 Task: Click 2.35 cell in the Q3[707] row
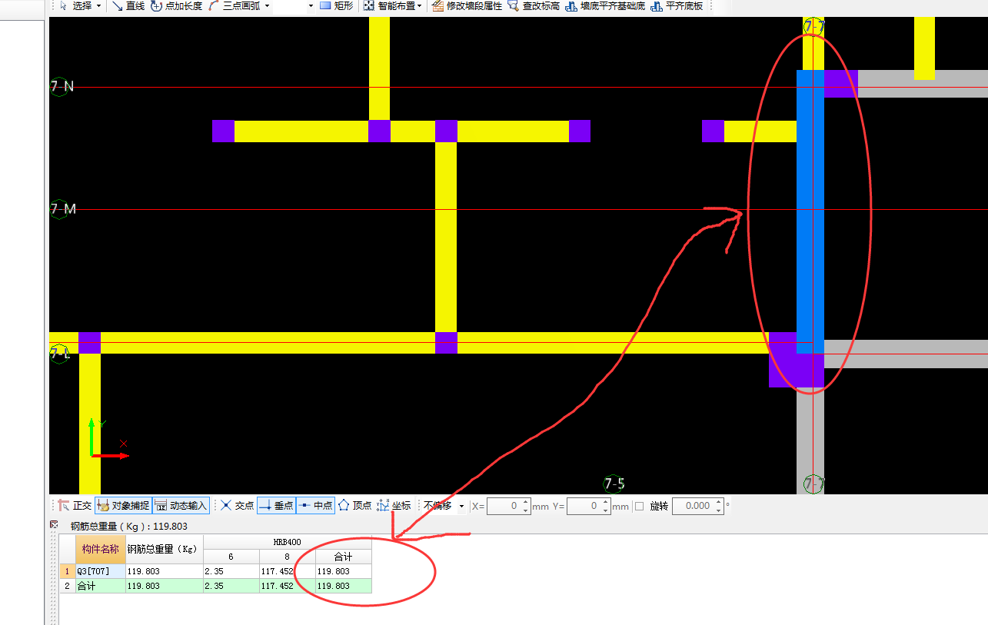[x=231, y=571]
